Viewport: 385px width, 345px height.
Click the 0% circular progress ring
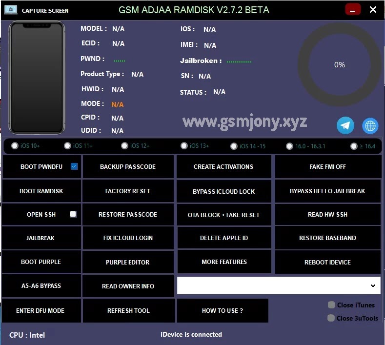tap(340, 64)
